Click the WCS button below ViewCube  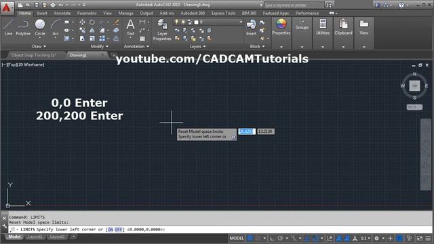[x=414, y=107]
